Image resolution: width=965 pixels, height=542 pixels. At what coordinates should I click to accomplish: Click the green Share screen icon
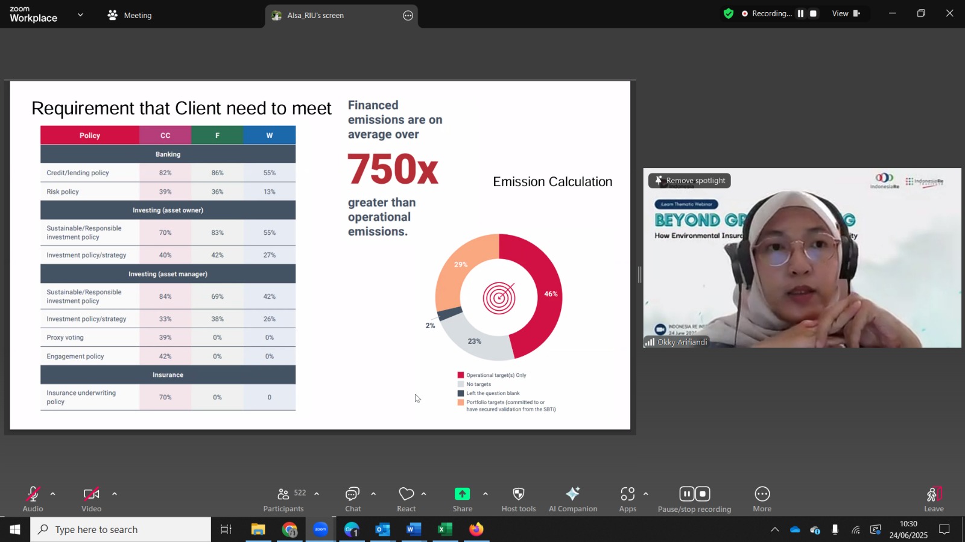pyautogui.click(x=462, y=494)
